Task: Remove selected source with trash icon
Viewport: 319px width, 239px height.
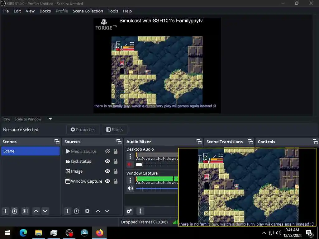Action: tap(76, 211)
